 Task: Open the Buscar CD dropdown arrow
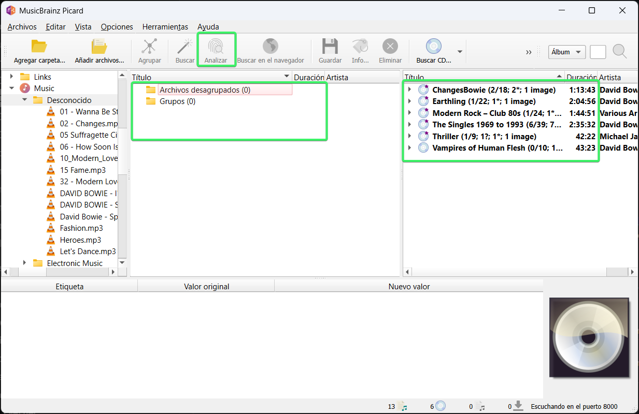460,51
